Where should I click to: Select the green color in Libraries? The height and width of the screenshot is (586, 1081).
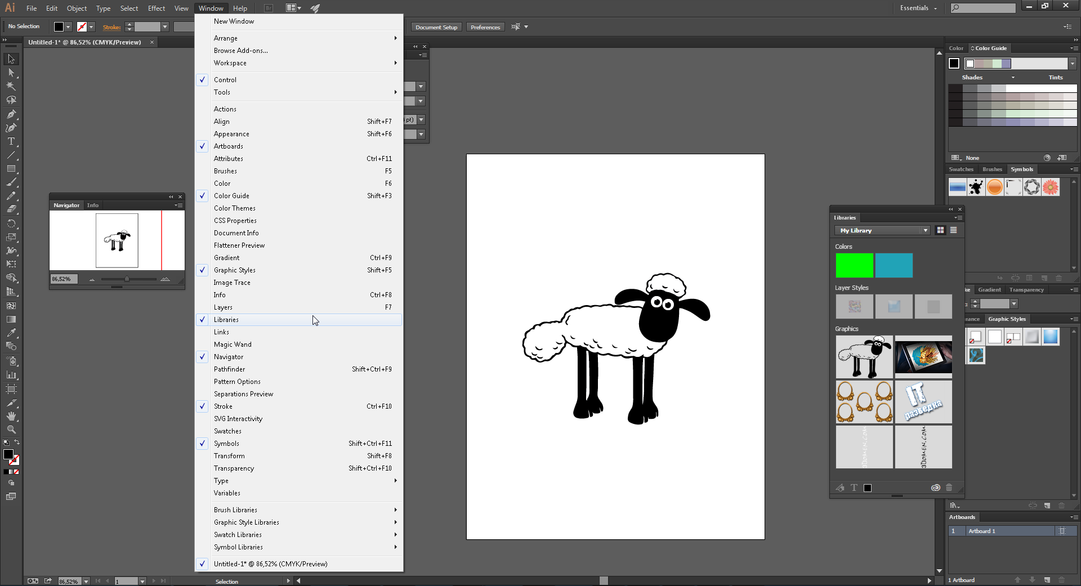(x=854, y=265)
